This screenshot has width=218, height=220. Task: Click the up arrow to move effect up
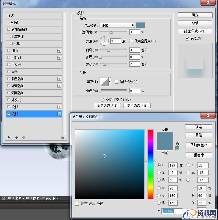tap(17, 138)
